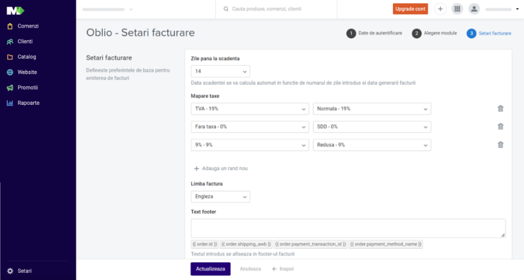Open Comenzi in the sidebar

27,26
